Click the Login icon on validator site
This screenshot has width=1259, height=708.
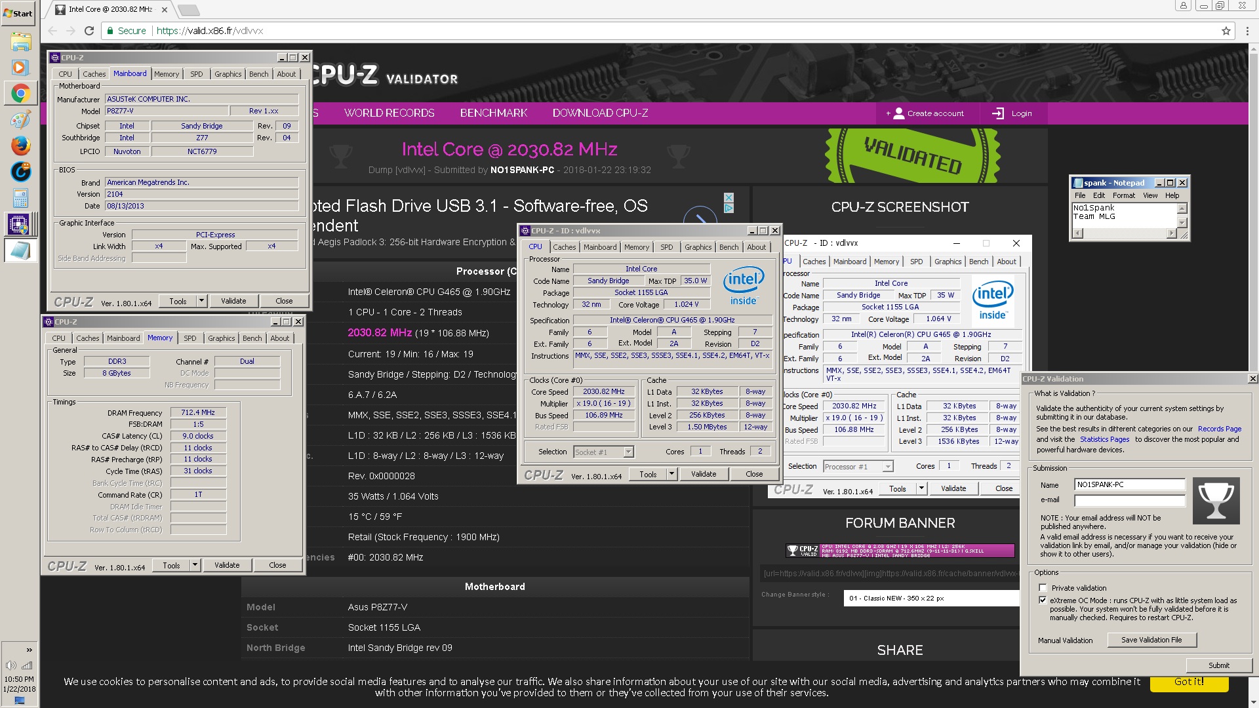998,113
